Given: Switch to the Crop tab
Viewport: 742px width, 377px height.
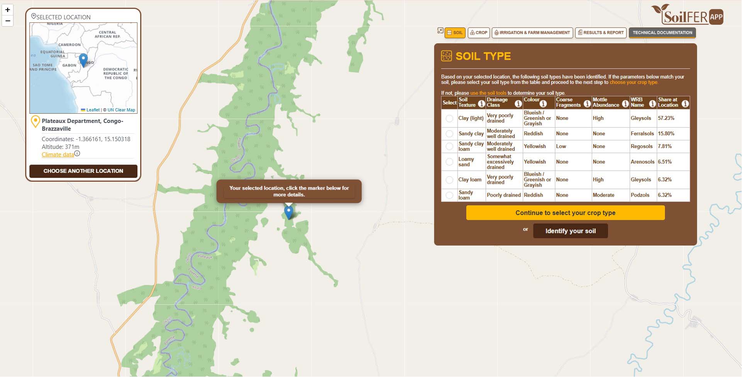Looking at the screenshot, I should coord(479,33).
